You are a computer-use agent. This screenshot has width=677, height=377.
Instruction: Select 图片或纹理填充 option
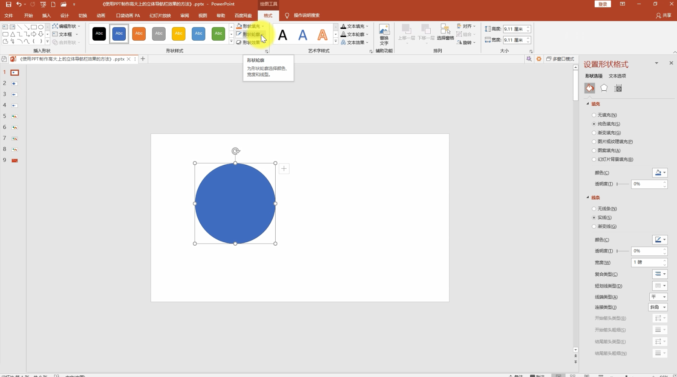pos(594,142)
